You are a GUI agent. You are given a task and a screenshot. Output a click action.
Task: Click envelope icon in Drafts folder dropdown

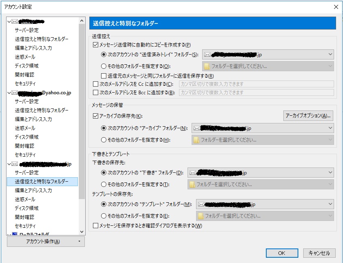[x=192, y=173]
